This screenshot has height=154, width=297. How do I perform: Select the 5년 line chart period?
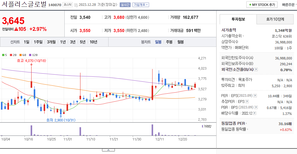pos(83,42)
